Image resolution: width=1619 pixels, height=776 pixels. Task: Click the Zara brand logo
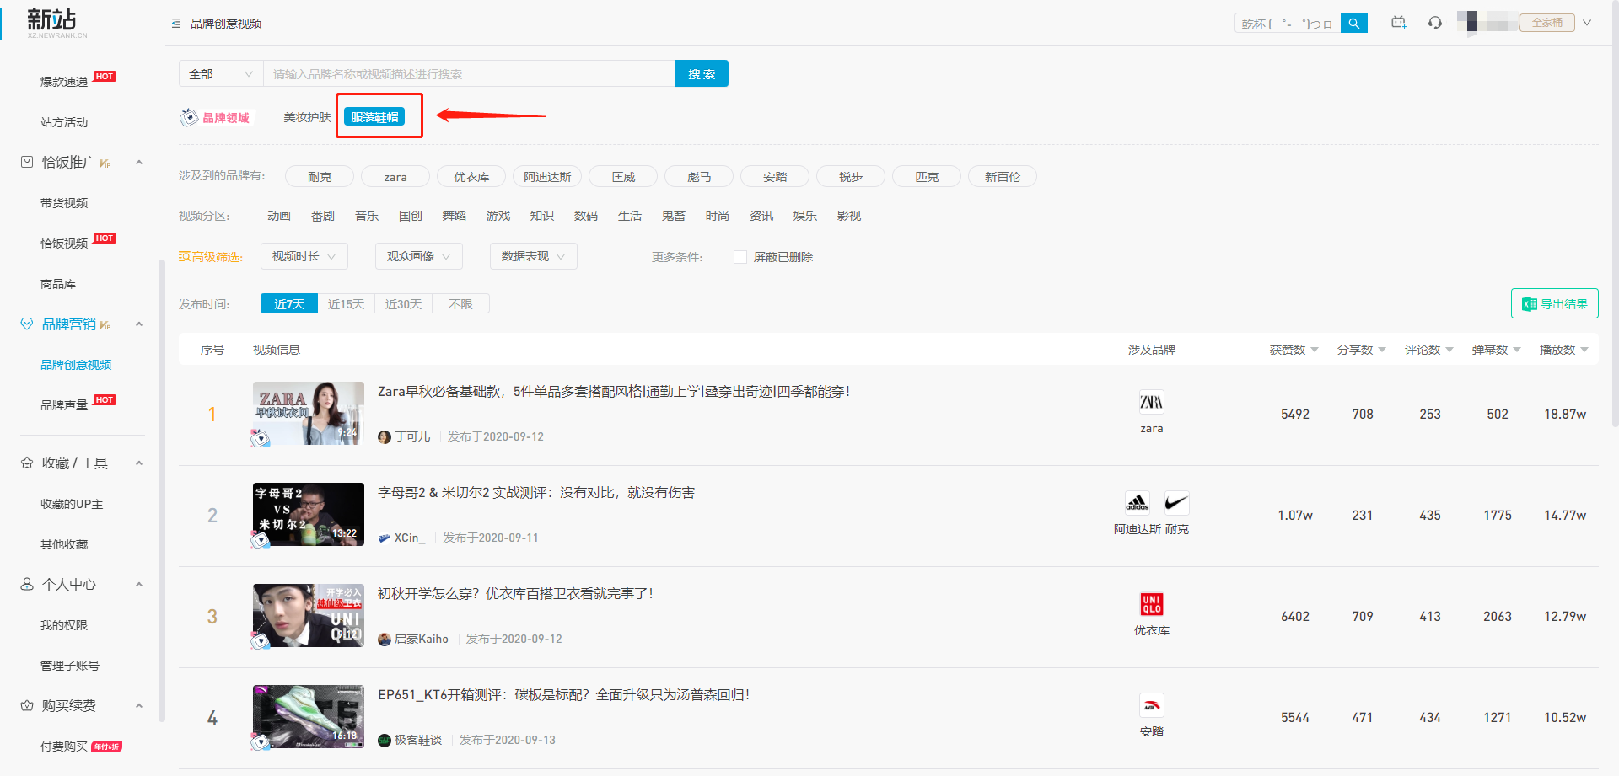[1152, 402]
